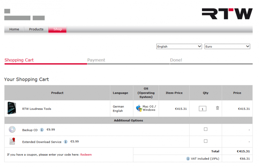The width and height of the screenshot is (259, 167).
Task: Go to the Home menu item
Action: point(14,29)
